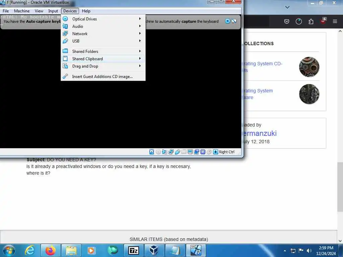Click the scrollbar down arrow on browser page

click(x=340, y=241)
